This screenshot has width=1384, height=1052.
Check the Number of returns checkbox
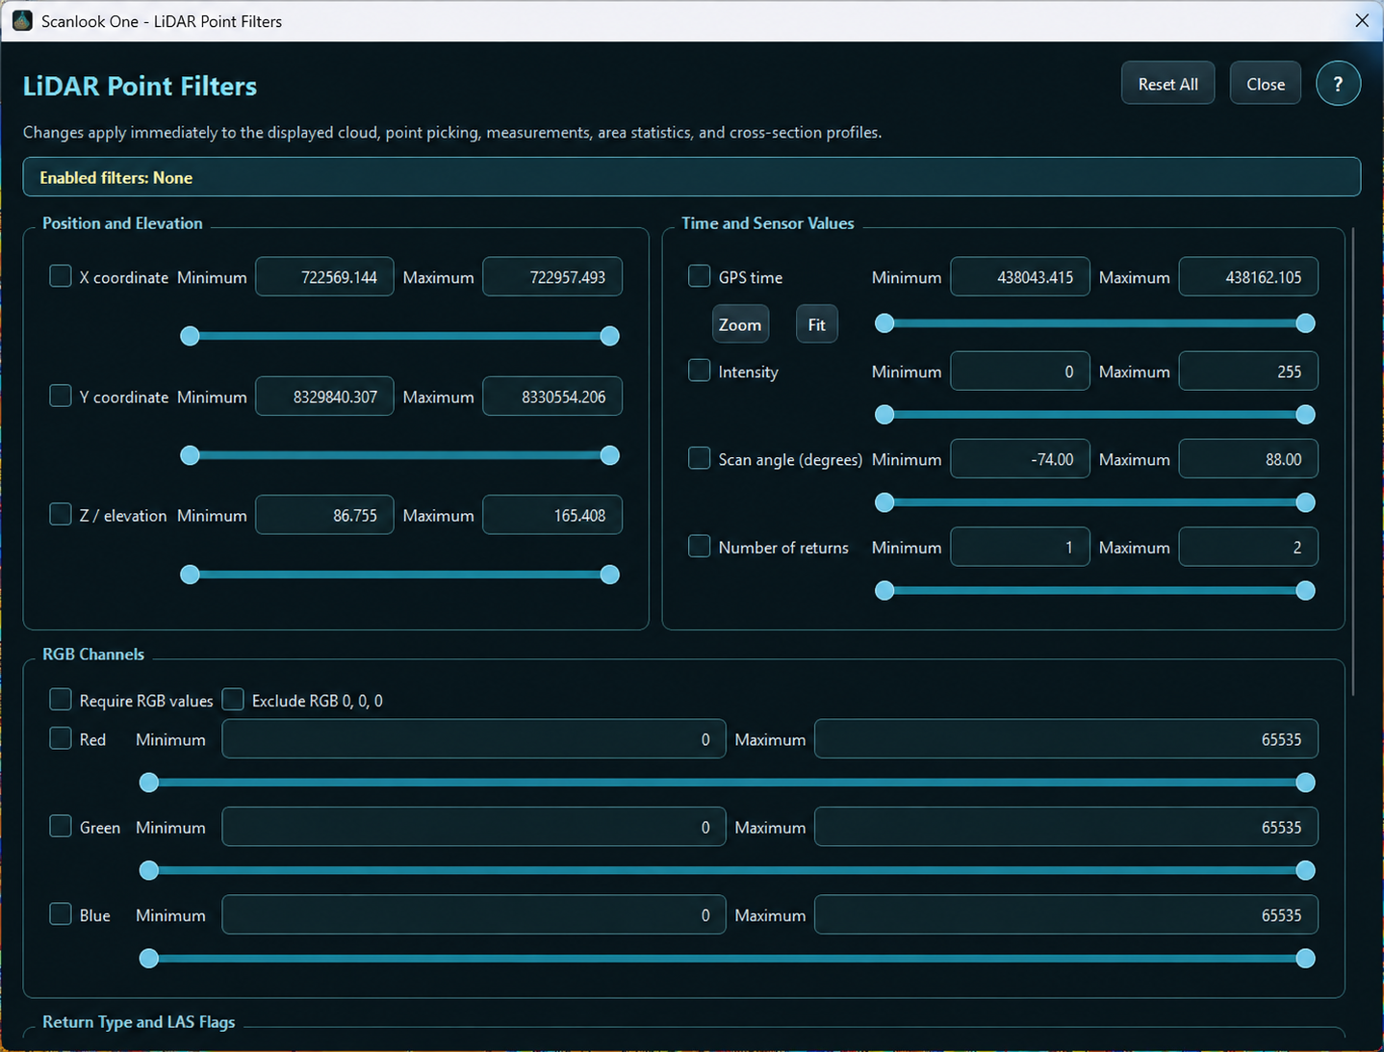(700, 547)
